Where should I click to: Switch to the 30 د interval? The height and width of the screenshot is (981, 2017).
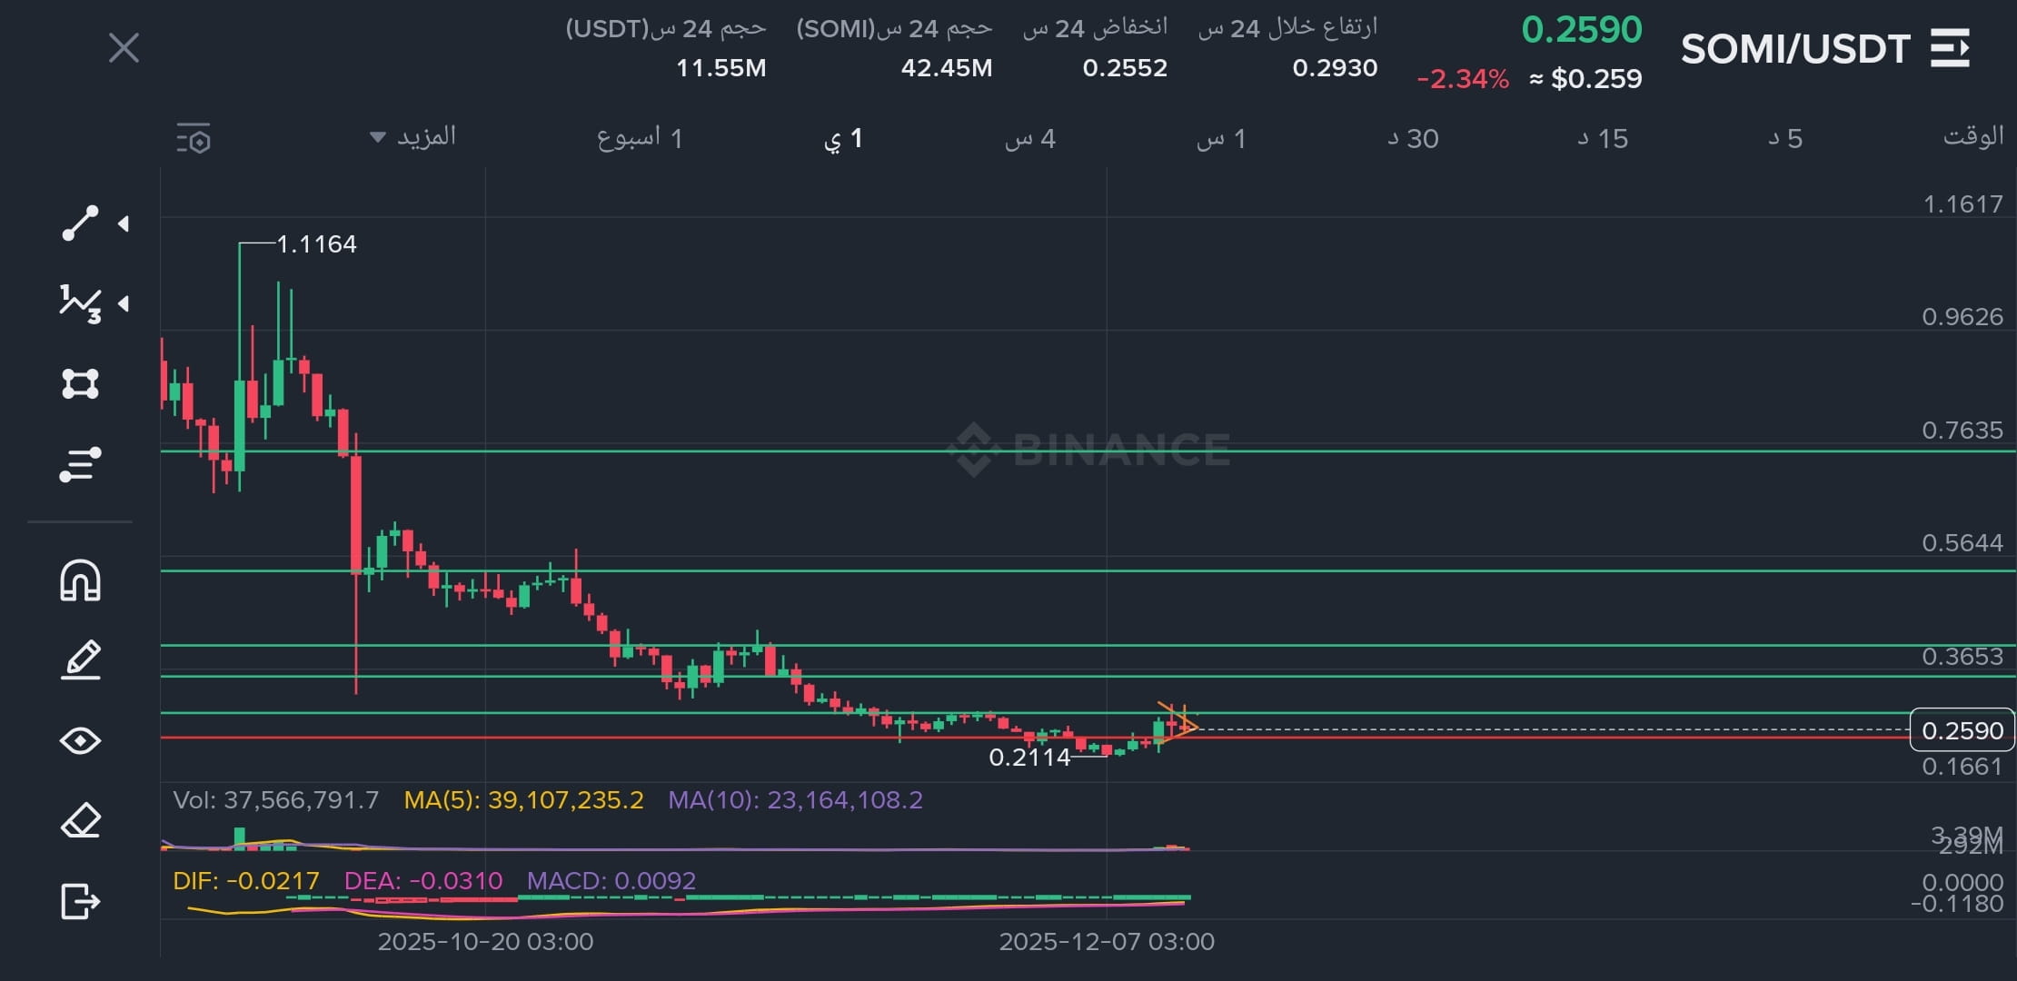click(1413, 139)
